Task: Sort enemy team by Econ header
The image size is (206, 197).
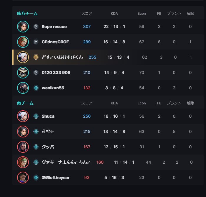Action: (x=142, y=103)
